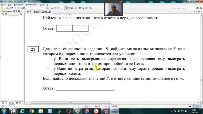Click the fit height icon

pos(62,8)
